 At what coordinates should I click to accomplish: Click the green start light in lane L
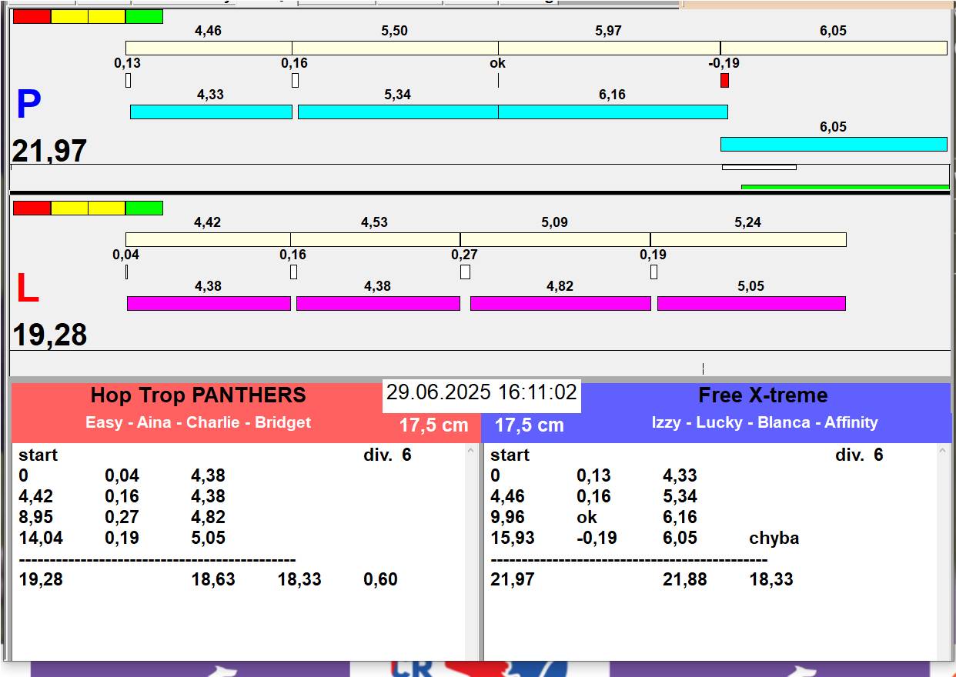coord(144,208)
